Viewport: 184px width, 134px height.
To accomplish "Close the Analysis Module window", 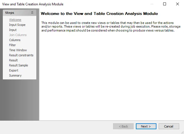I will click(178, 4).
